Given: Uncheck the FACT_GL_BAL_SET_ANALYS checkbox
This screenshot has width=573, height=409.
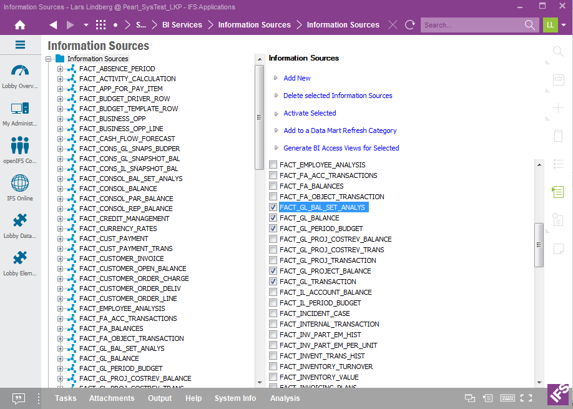Looking at the screenshot, I should click(273, 207).
